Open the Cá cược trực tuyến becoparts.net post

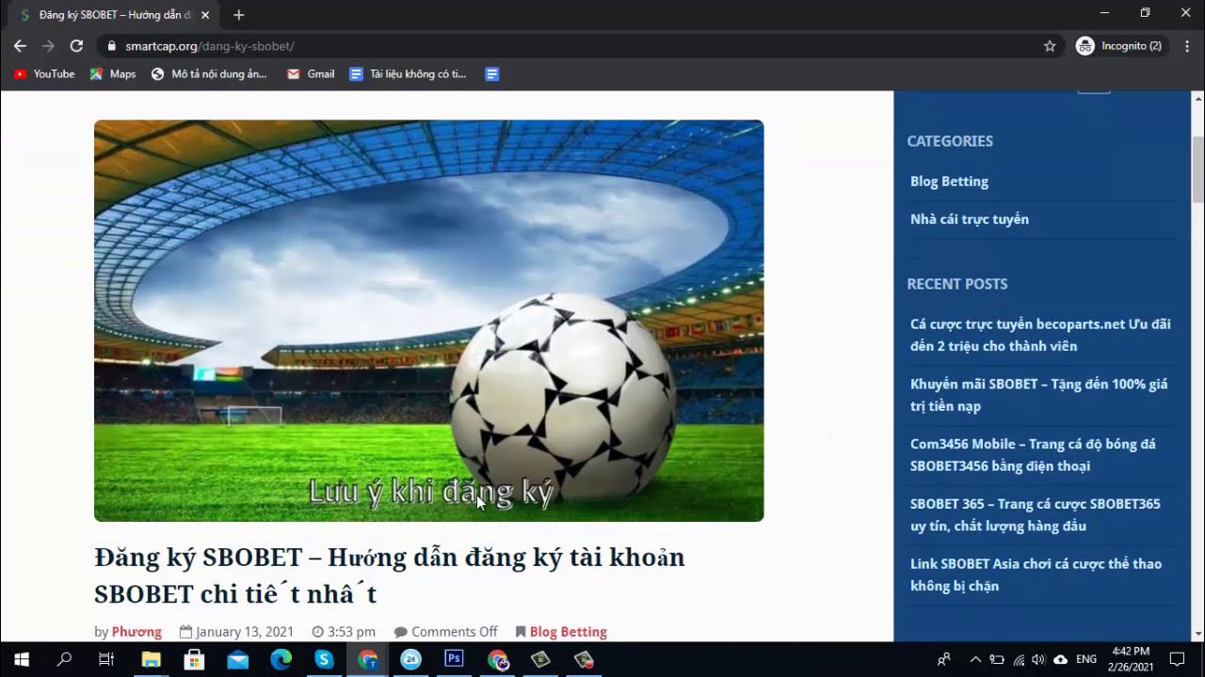pos(1040,335)
